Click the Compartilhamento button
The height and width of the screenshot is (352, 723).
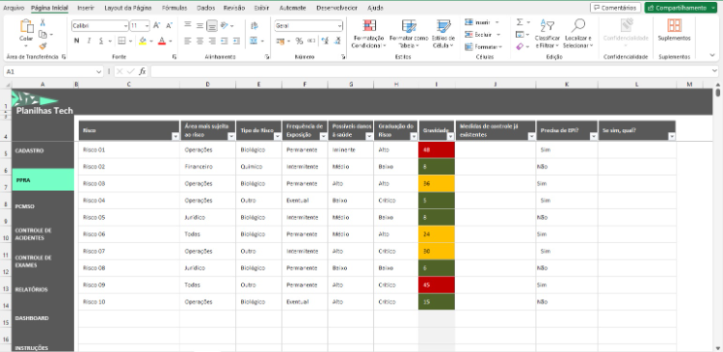tap(681, 8)
